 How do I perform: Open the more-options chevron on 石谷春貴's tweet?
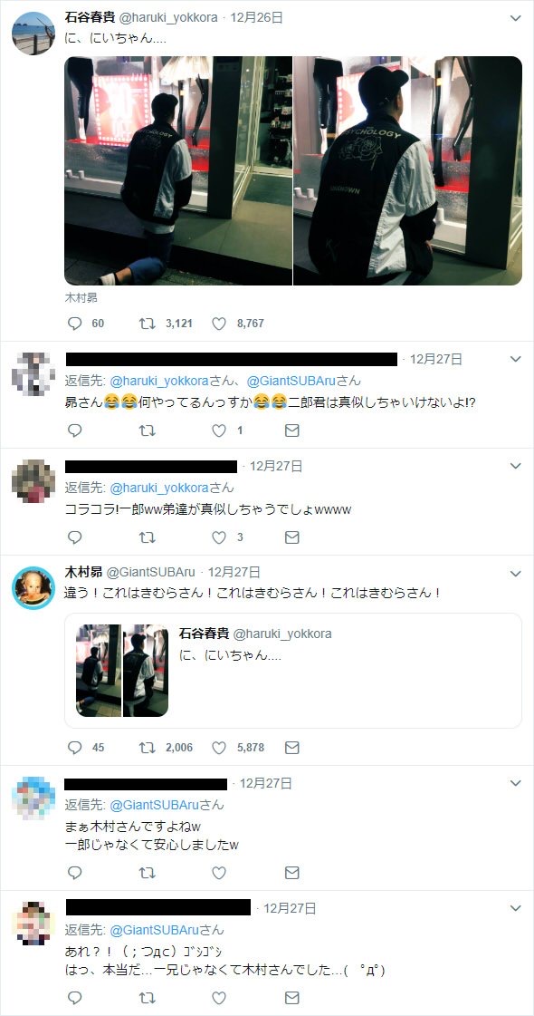pyautogui.click(x=515, y=18)
